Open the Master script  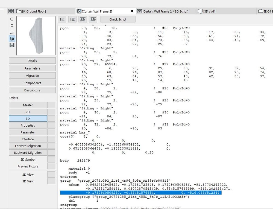(x=28, y=105)
